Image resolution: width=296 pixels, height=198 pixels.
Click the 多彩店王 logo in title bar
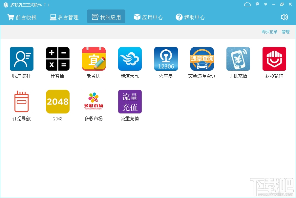pos(6,5)
